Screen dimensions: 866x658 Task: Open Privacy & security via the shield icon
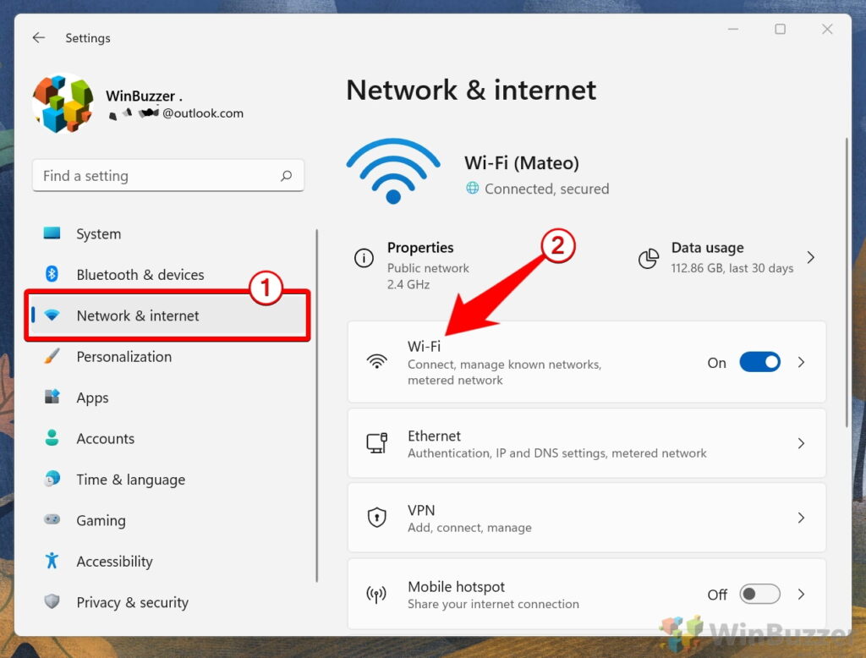point(52,602)
